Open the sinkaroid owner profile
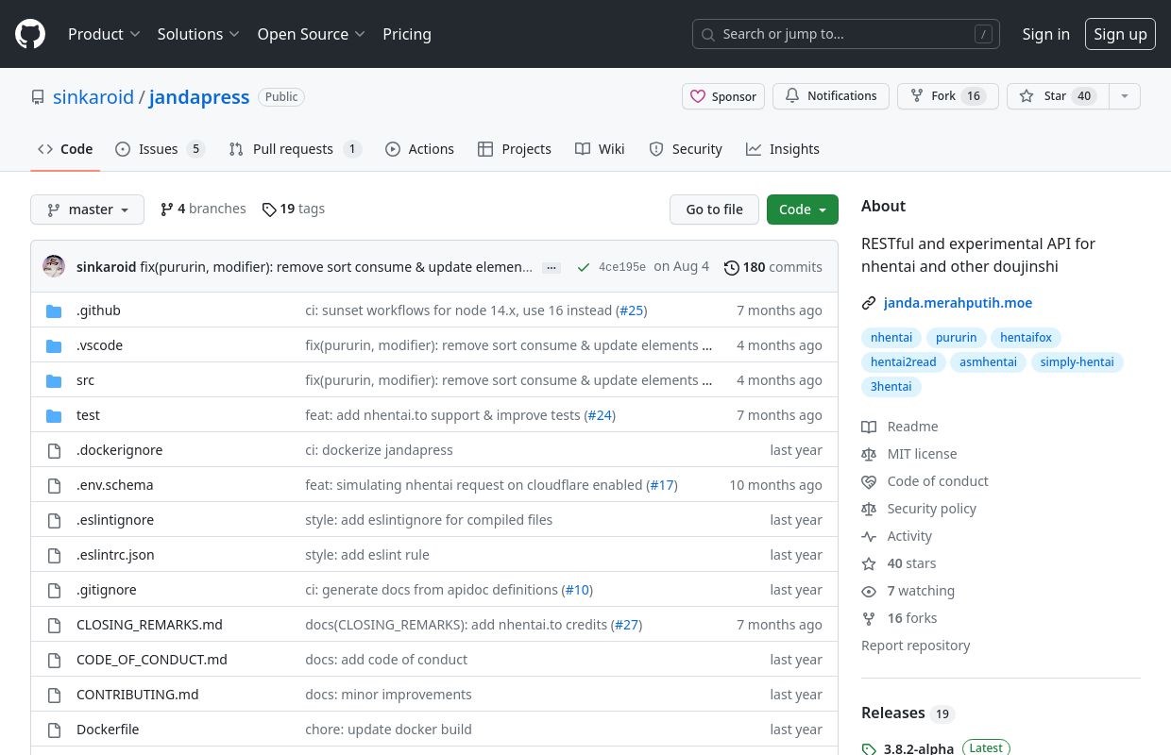Screen dimensions: 1171x755 tap(93, 96)
